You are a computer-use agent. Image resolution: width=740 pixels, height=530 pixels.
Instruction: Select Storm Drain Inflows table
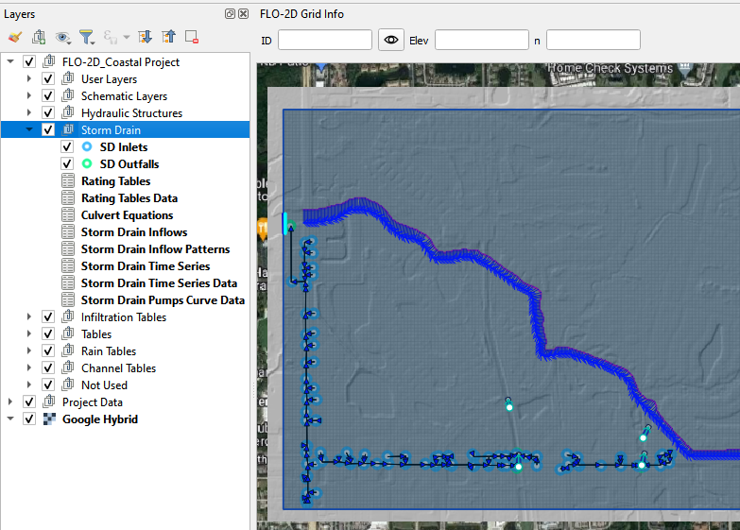133,232
